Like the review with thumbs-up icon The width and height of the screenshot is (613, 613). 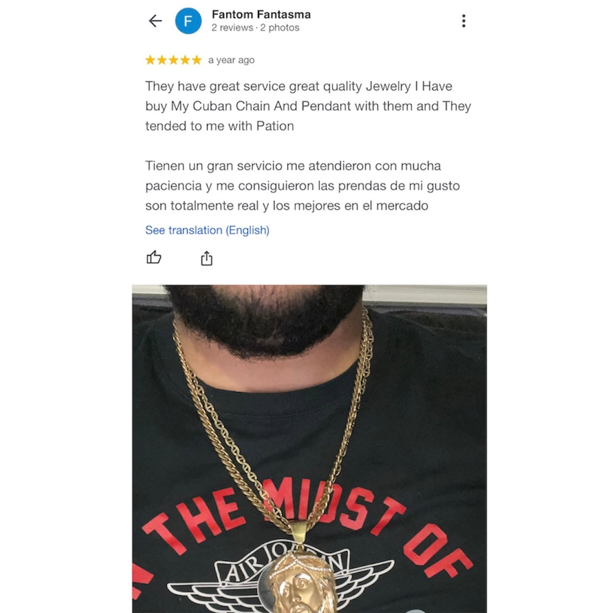click(154, 258)
